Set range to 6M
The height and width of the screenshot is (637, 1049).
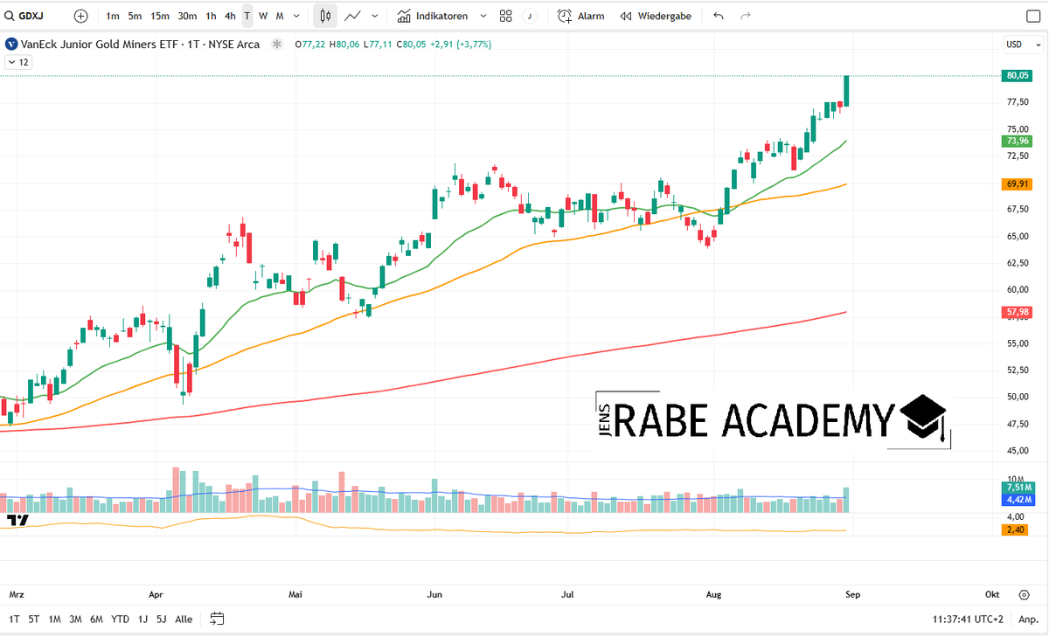coord(96,619)
